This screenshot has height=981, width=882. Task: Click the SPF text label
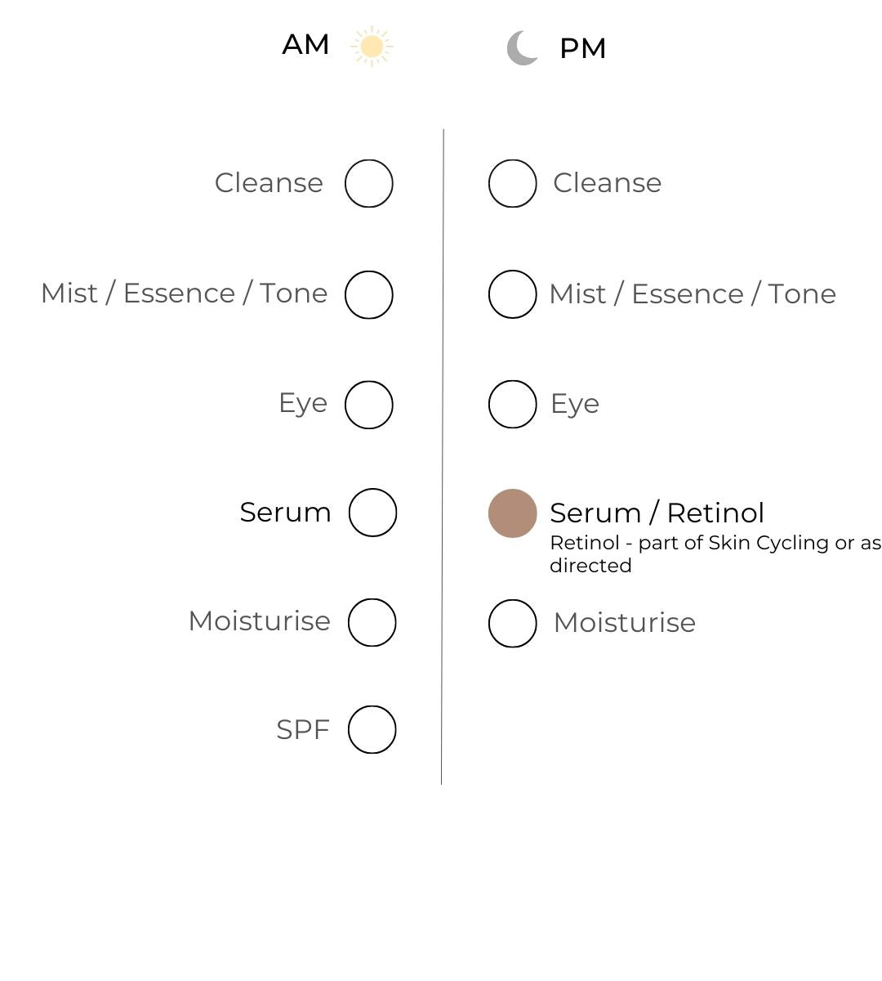coord(302,729)
